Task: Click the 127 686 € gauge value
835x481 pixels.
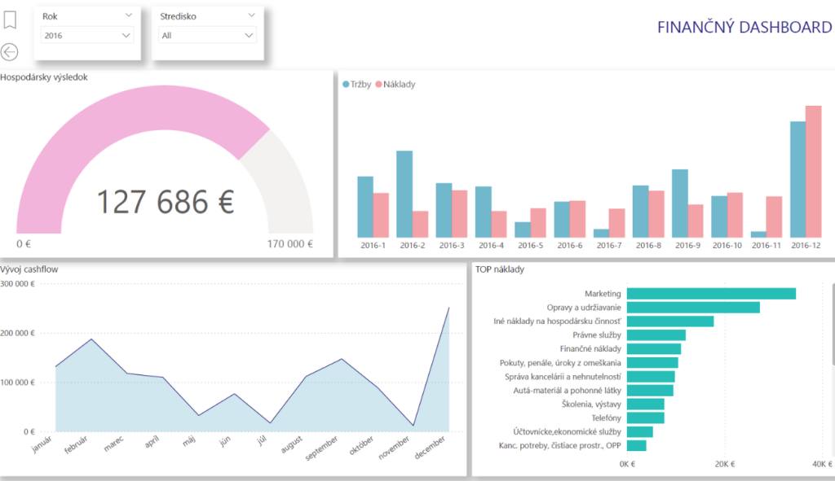Action: 165,202
